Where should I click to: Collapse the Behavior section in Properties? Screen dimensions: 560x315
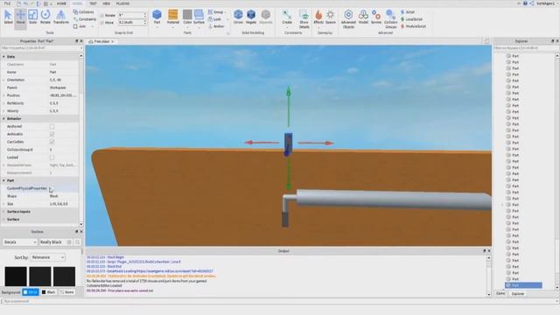tap(3, 119)
